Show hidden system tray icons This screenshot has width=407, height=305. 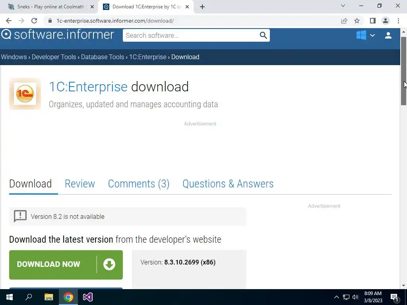336,297
